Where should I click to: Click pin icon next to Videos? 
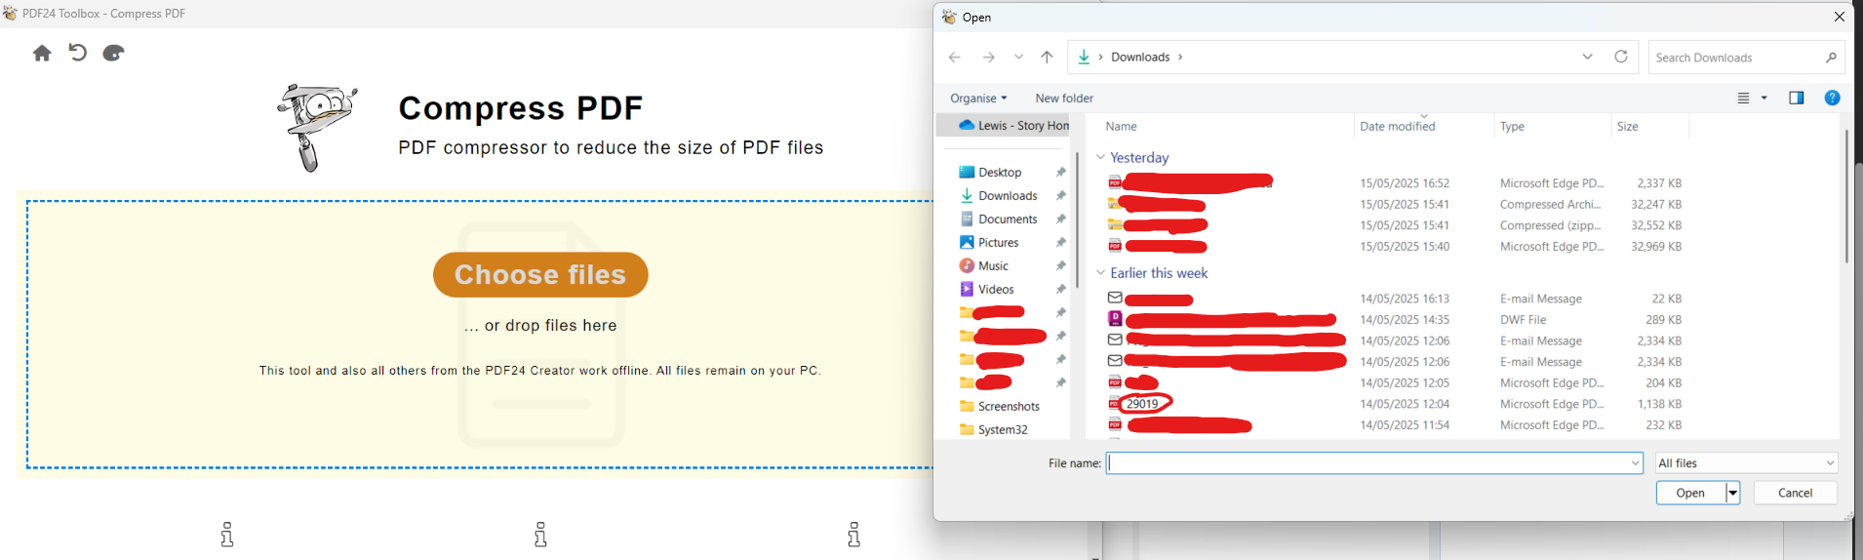pos(1060,290)
